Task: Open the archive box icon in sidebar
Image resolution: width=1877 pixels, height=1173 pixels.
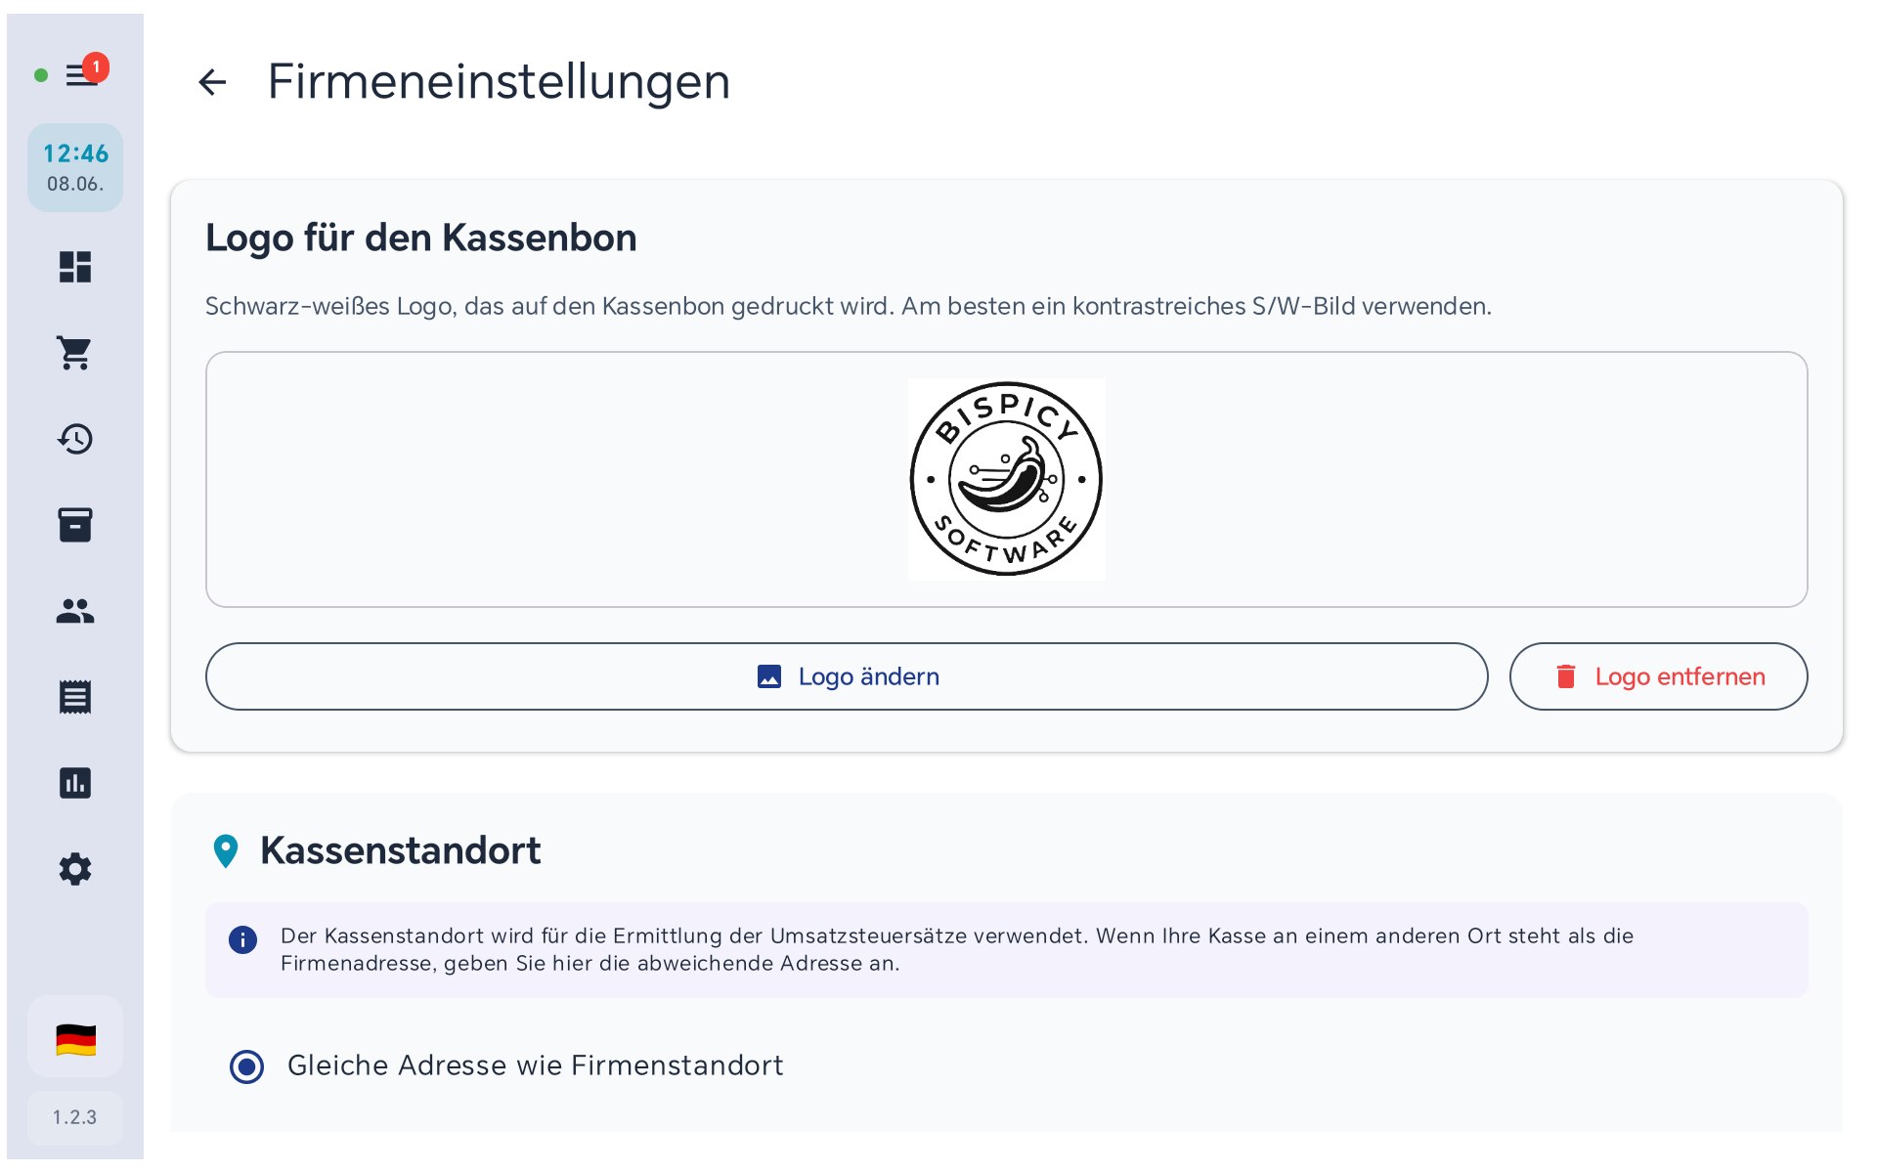Action: tap(75, 525)
